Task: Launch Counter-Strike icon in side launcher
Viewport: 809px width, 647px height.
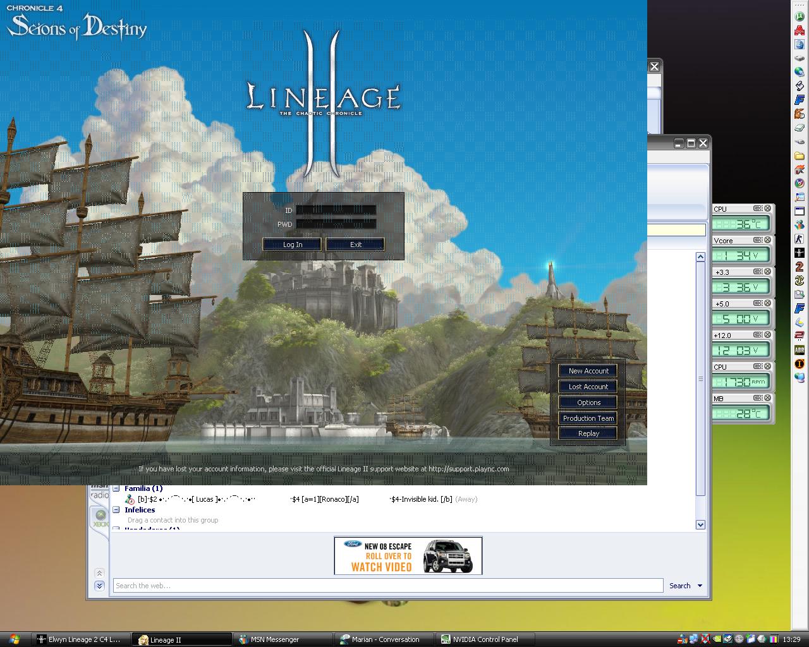Action: pos(800,239)
